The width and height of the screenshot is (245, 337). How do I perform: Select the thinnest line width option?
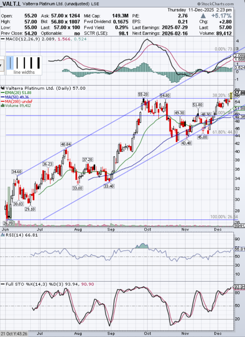click(10, 63)
